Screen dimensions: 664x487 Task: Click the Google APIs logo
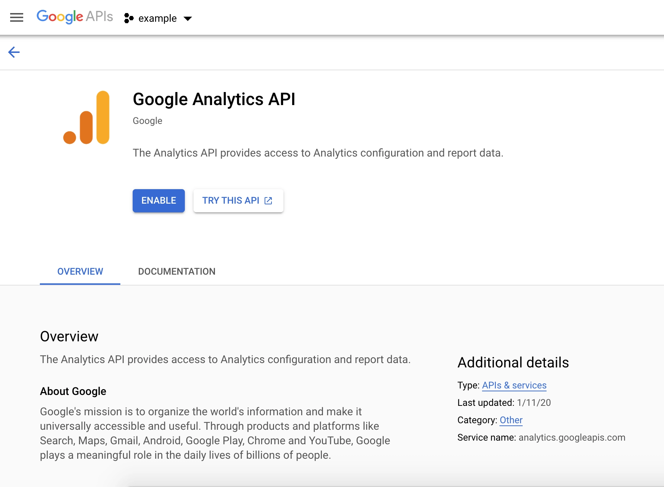point(75,17)
